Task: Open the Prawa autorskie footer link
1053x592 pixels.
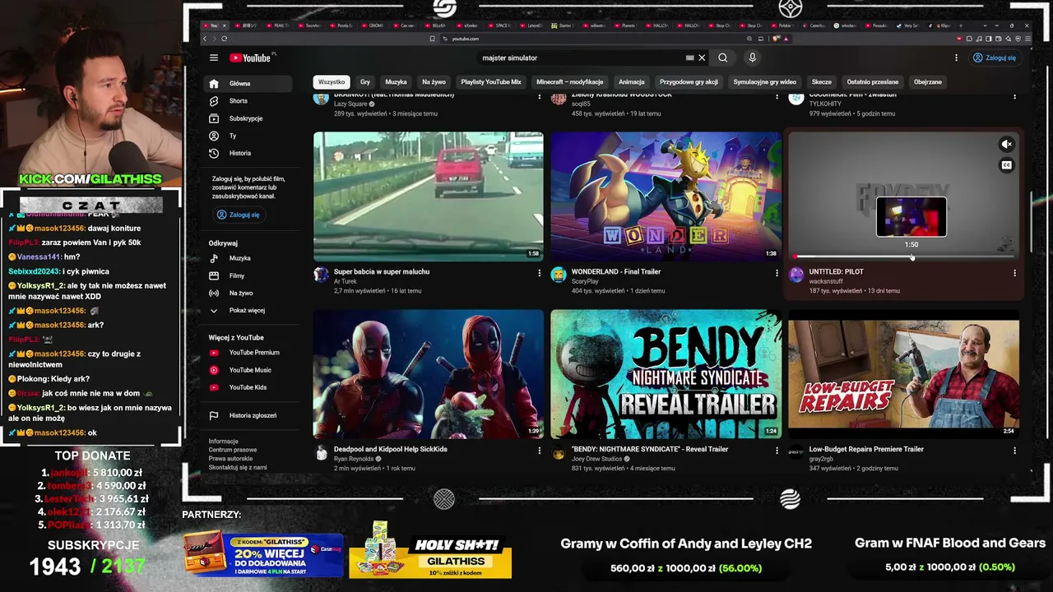Action: tap(231, 459)
